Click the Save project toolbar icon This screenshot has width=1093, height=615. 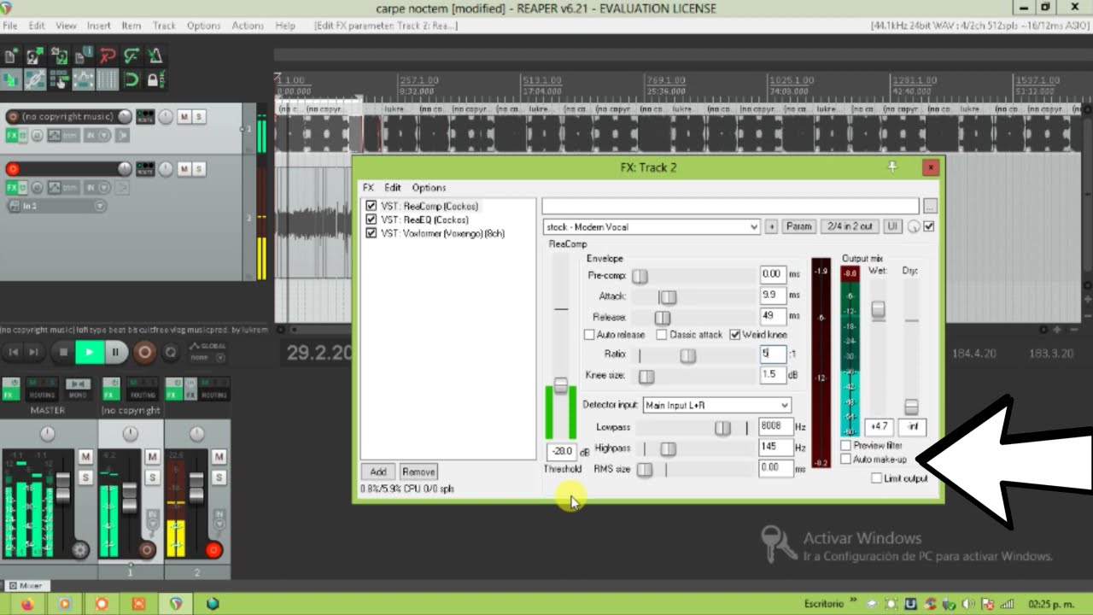pos(59,56)
